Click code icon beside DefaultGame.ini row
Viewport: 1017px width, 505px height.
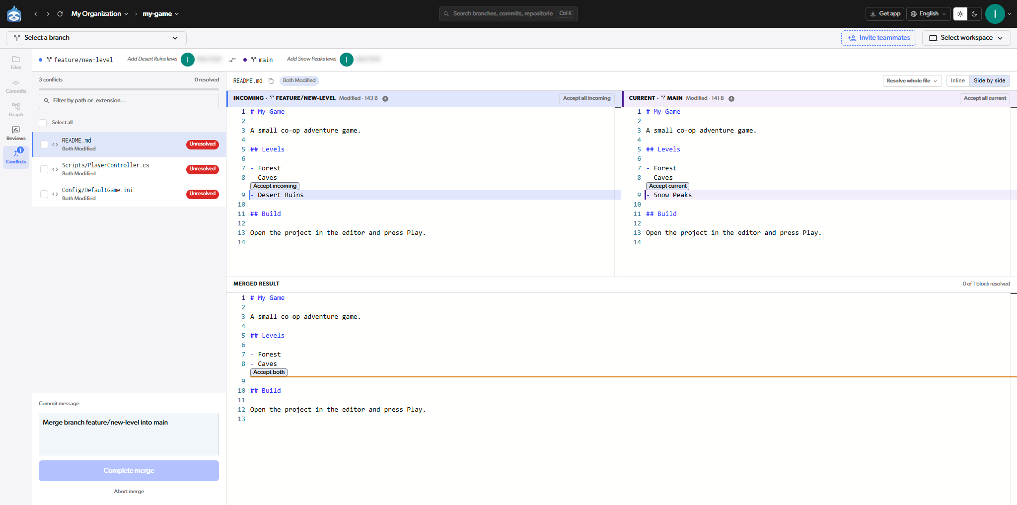click(55, 194)
